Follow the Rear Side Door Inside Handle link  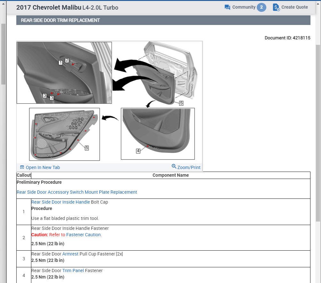60,202
